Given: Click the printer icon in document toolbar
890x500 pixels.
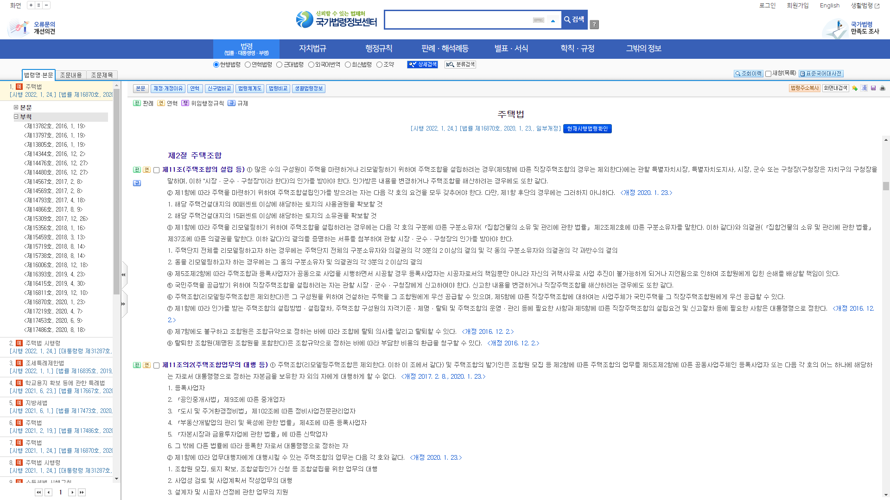Looking at the screenshot, I should point(882,88).
